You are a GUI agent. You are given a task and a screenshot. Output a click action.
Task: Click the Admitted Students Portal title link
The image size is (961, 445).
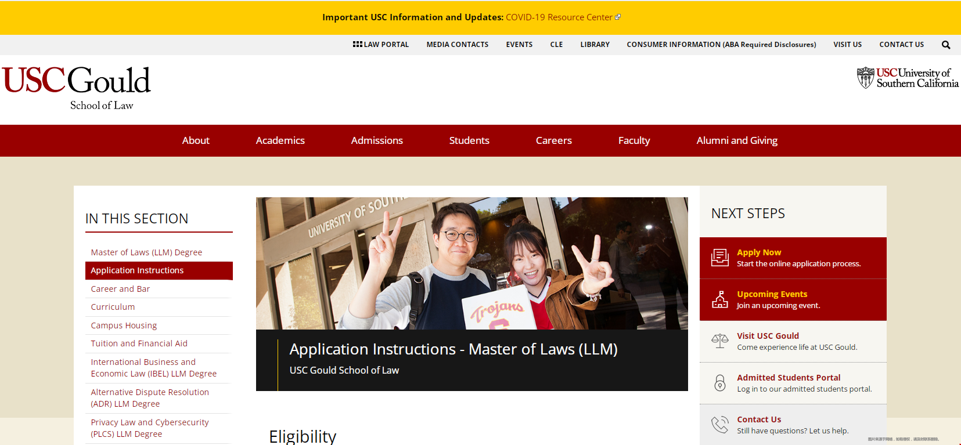(x=789, y=378)
